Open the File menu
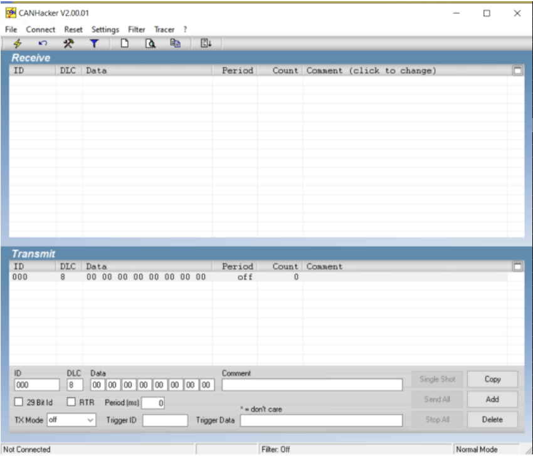This screenshot has width=533, height=456. click(11, 29)
